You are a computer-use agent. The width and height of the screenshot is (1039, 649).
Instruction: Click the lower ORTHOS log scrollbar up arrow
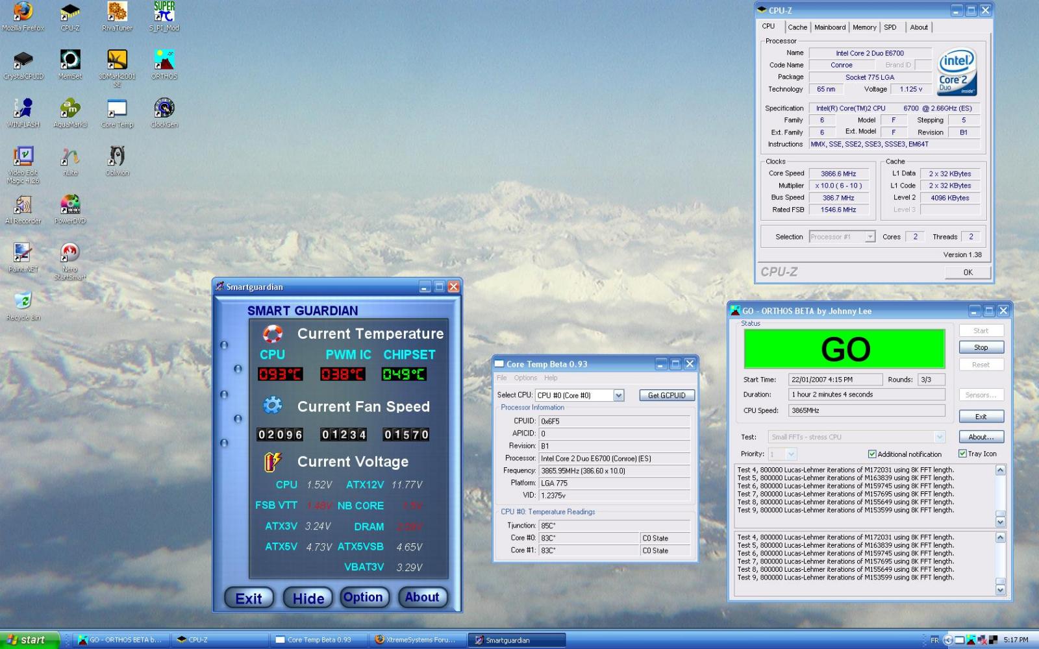click(x=1001, y=537)
